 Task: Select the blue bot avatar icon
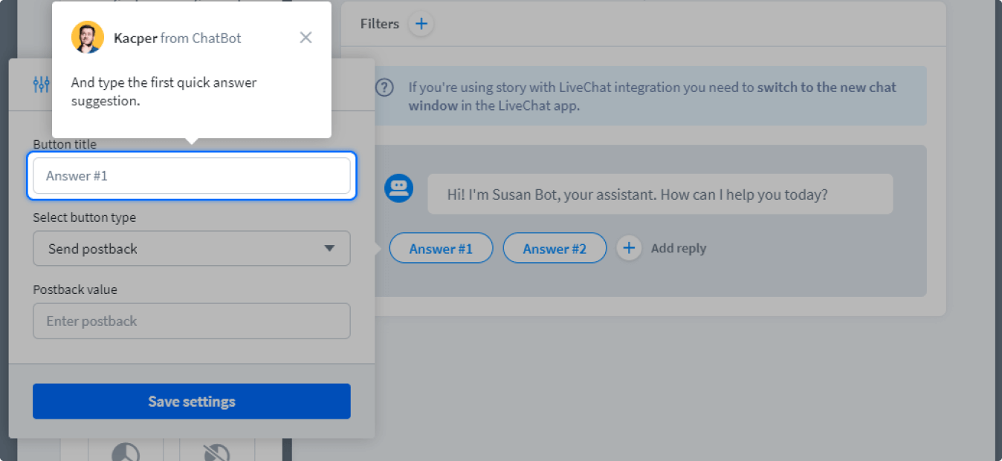click(x=398, y=188)
